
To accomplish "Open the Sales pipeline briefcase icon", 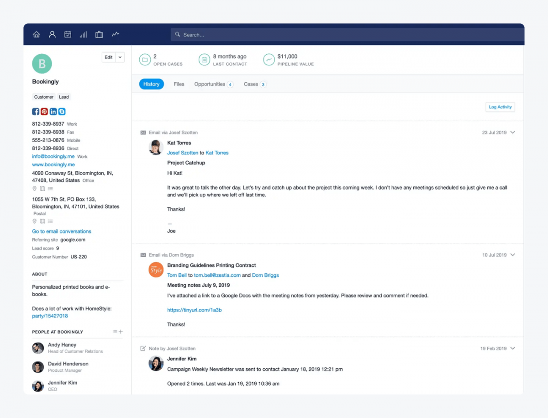I will pyautogui.click(x=99, y=34).
